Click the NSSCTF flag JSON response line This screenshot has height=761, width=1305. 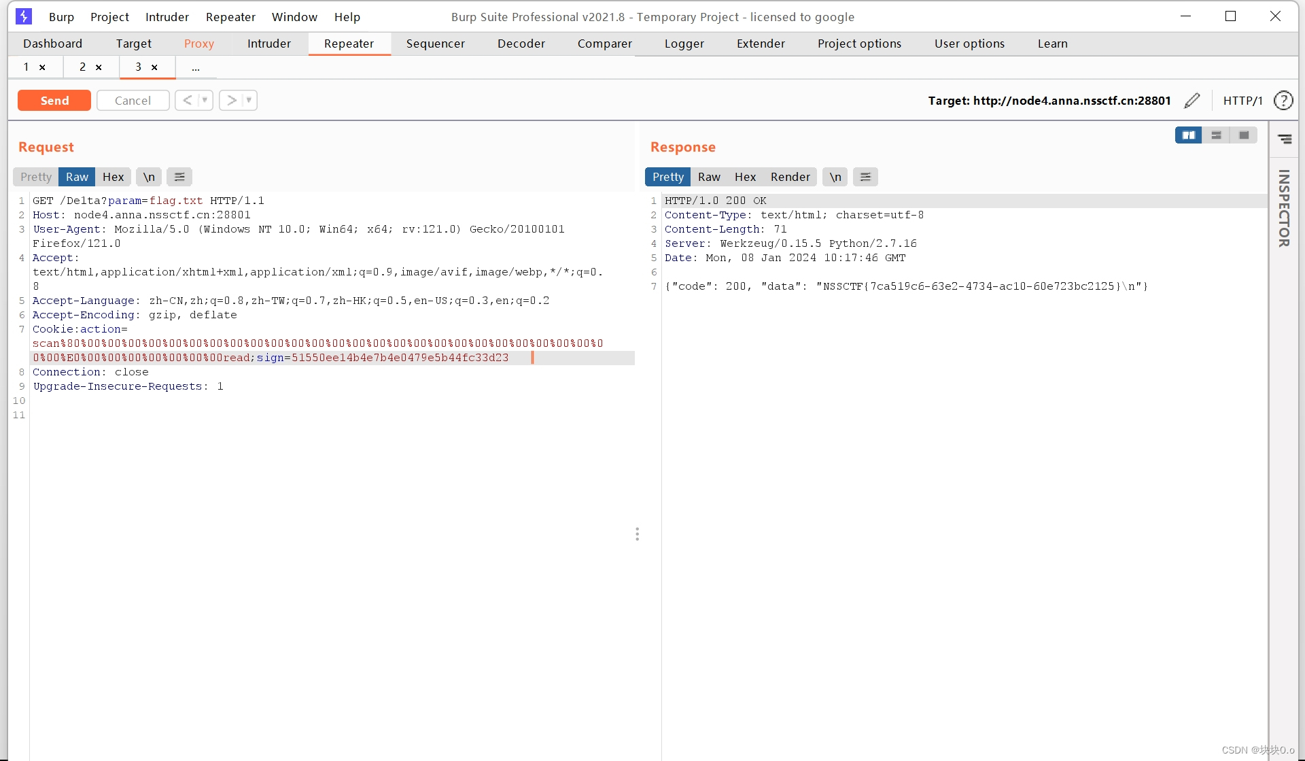click(906, 286)
